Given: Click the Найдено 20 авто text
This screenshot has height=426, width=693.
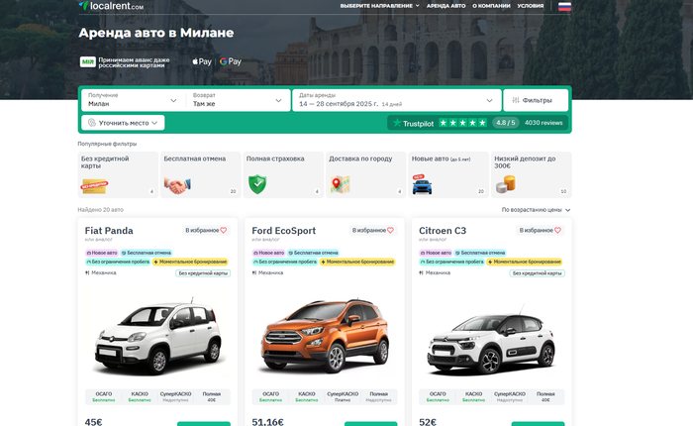Looking at the screenshot, I should pos(100,210).
